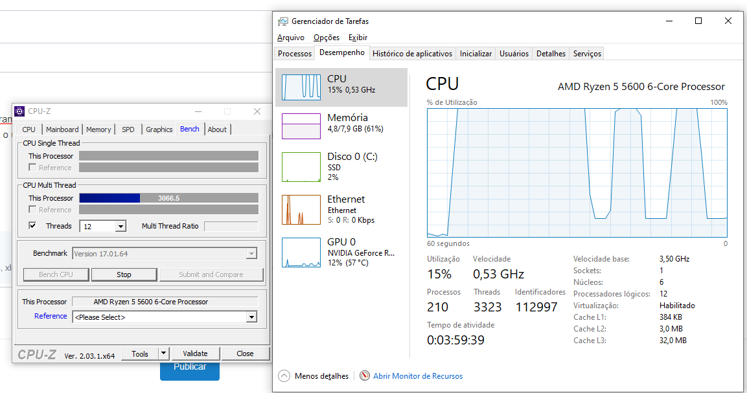Open the Memory tab in CPU-Z

(98, 129)
